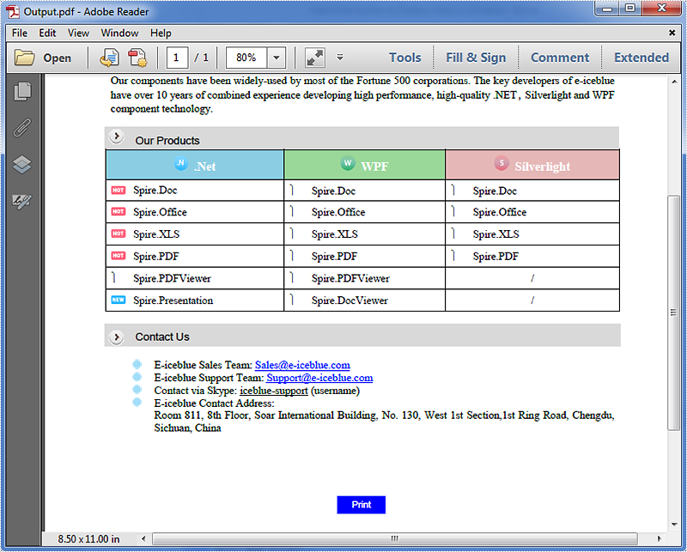Show the Attachments paperclip panel
This screenshot has height=552, width=687.
click(x=23, y=128)
